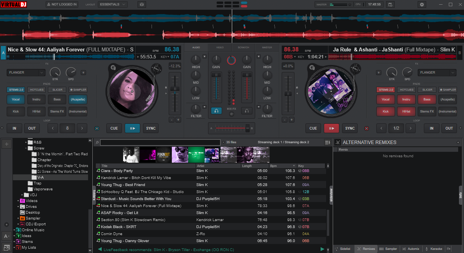
Task: Click deck A pitch minus button
Action: tap(171, 120)
